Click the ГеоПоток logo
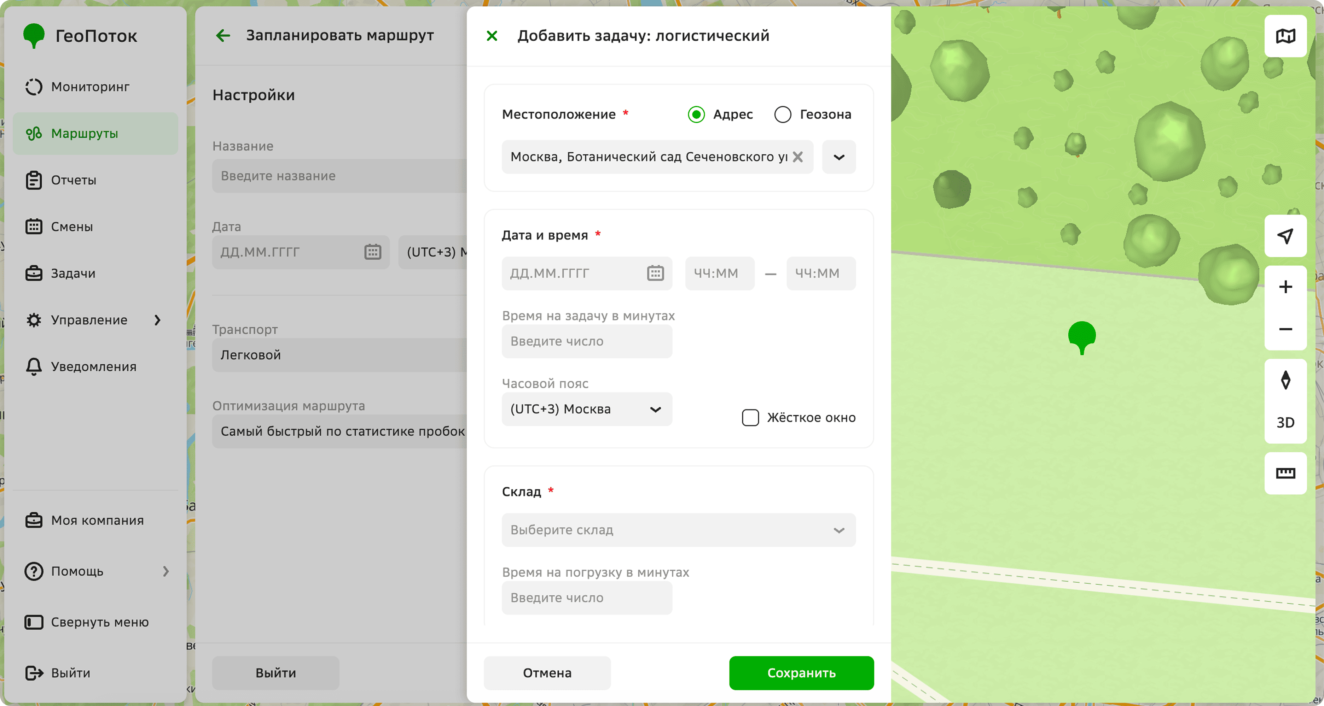 pyautogui.click(x=80, y=36)
